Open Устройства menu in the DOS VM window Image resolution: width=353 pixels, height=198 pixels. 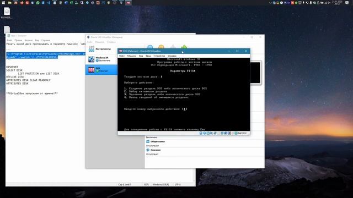pyautogui.click(x=159, y=56)
